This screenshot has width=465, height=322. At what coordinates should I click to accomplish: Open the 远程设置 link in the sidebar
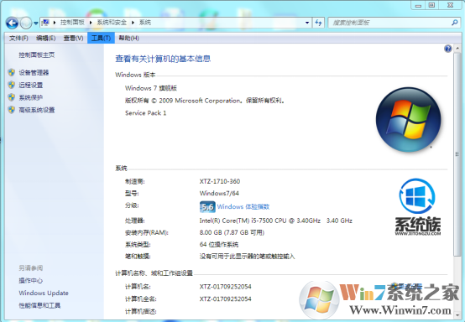31,86
